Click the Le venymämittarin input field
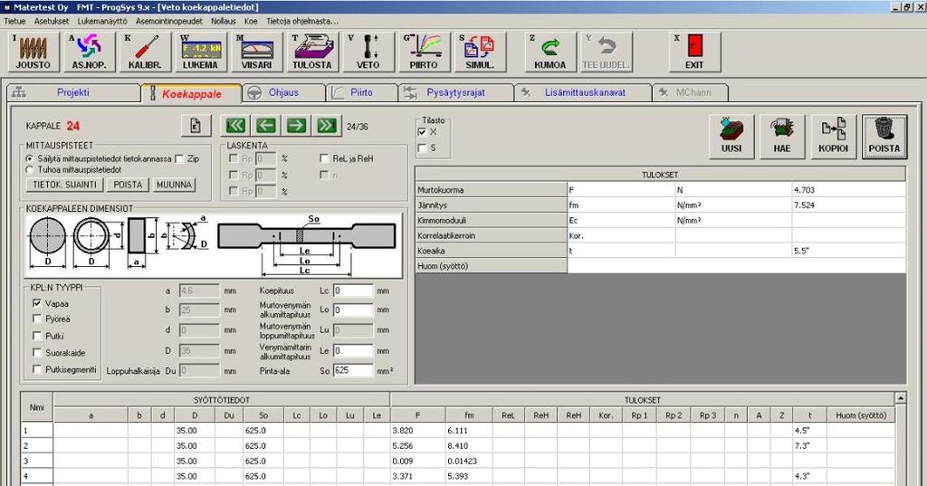Viewport: 927px width, 486px height. coord(353,350)
